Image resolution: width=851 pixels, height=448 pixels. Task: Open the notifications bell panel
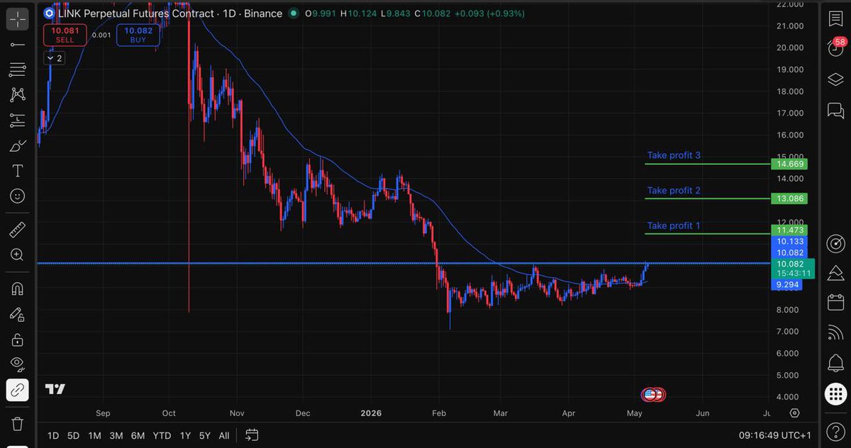[835, 364]
